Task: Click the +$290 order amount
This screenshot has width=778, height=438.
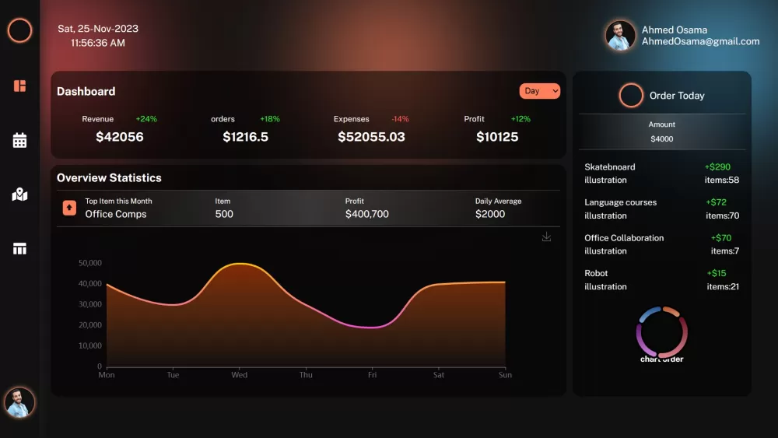Action: click(717, 167)
